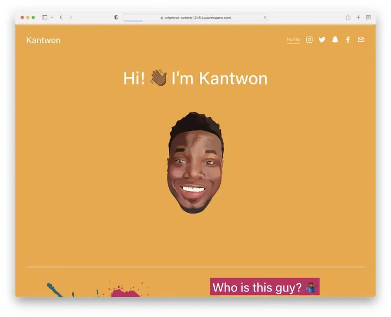The height and width of the screenshot is (317, 391).
Task: Open the sidebar options dropdown arrow
Action: [52, 18]
